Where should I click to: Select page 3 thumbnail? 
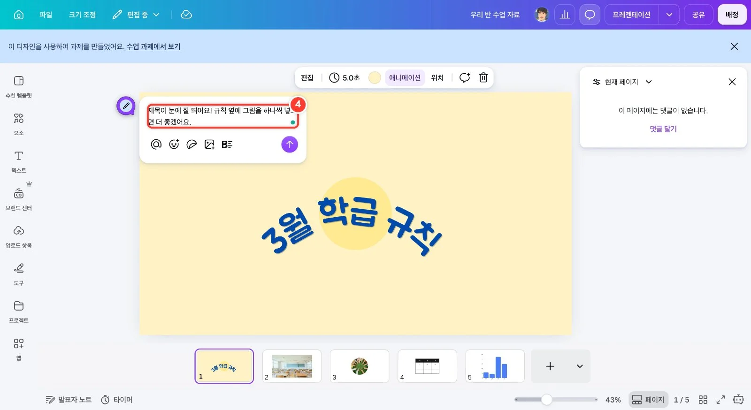(x=360, y=366)
